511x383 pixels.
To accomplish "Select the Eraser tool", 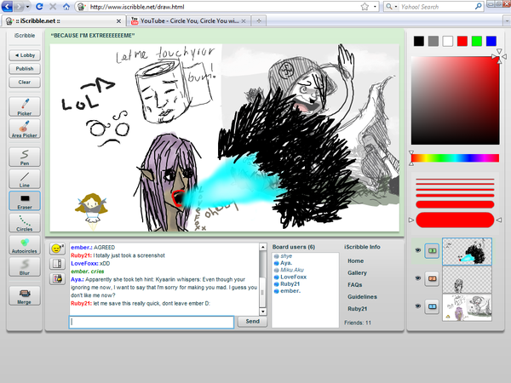I will tap(25, 201).
